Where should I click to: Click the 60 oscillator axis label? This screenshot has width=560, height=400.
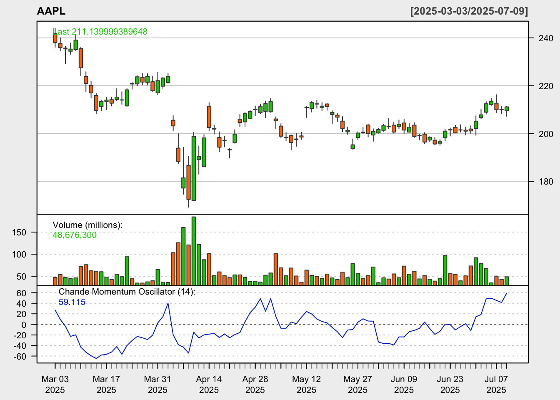[x=22, y=293]
